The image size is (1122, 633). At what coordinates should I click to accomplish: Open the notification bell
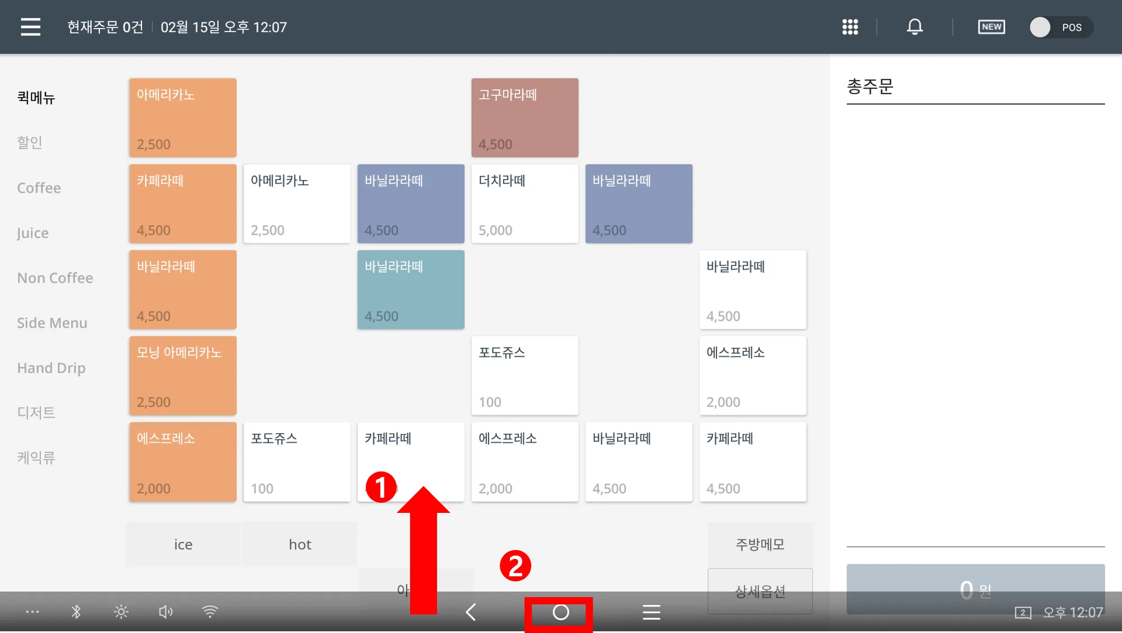(x=914, y=27)
